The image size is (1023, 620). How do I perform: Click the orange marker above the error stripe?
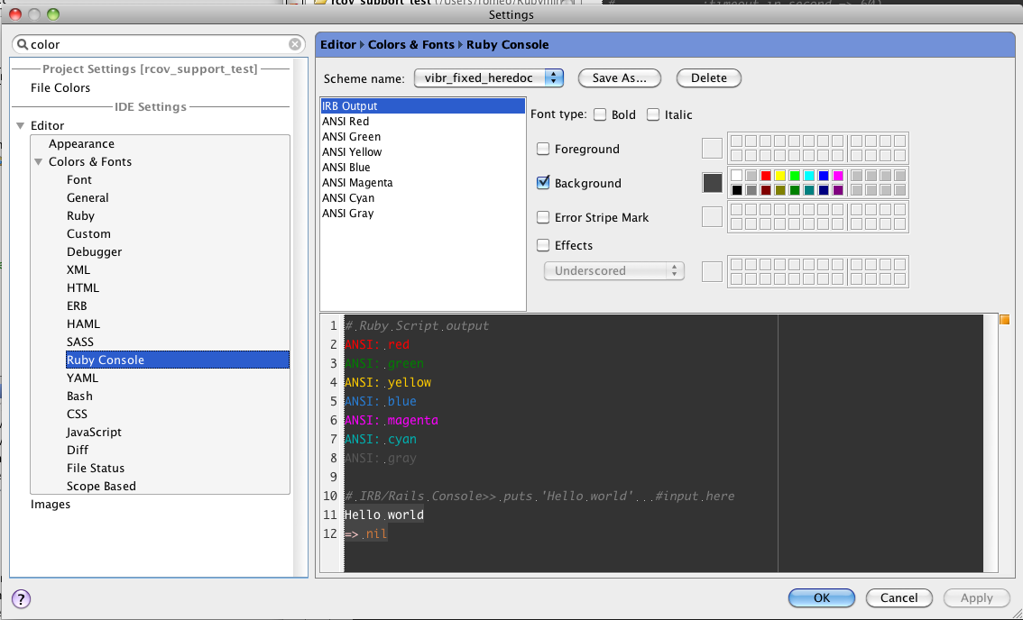click(x=1004, y=319)
